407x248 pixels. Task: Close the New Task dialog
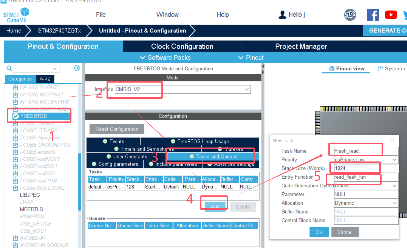click(392, 141)
